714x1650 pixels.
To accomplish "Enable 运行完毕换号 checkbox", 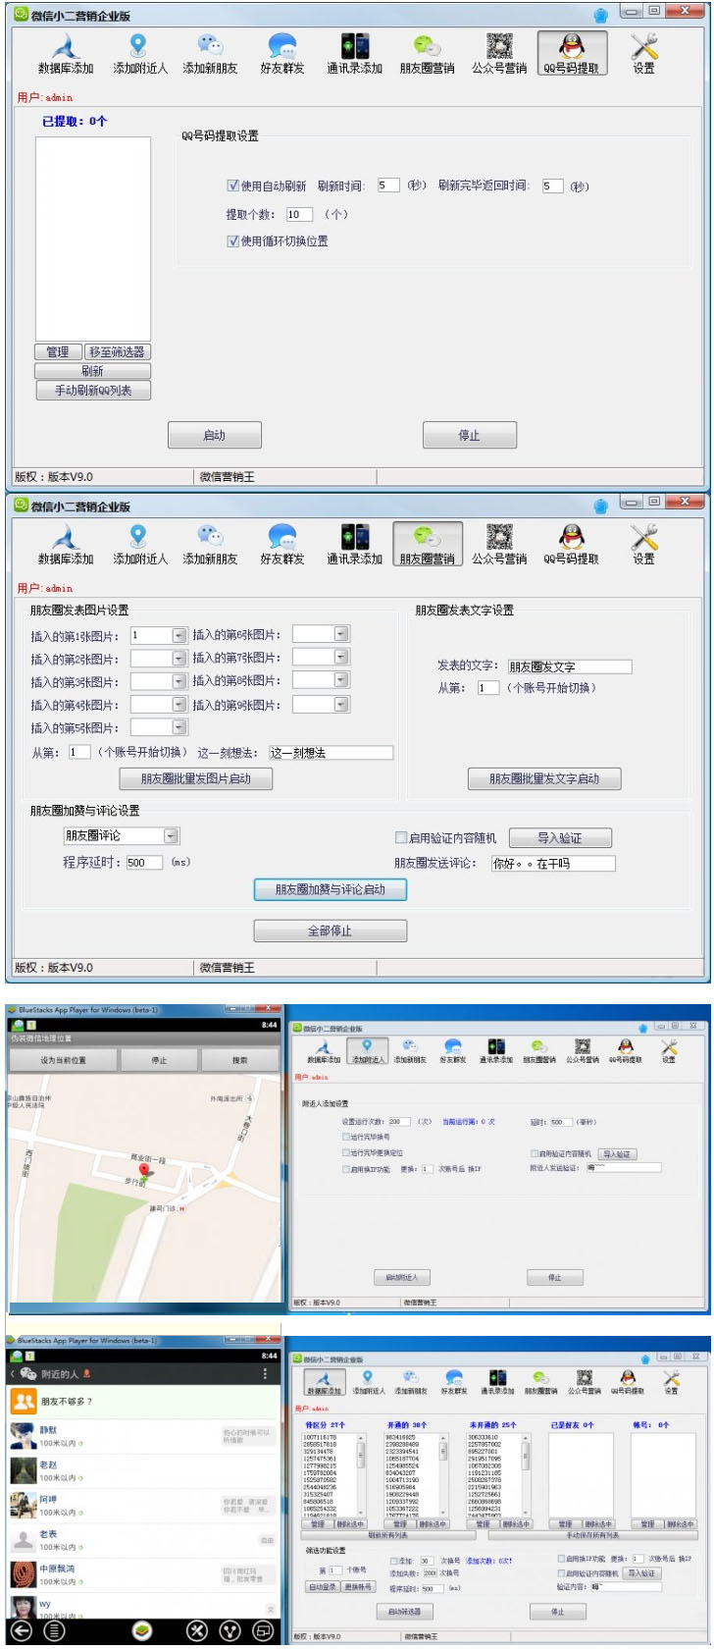I will pyautogui.click(x=345, y=1137).
